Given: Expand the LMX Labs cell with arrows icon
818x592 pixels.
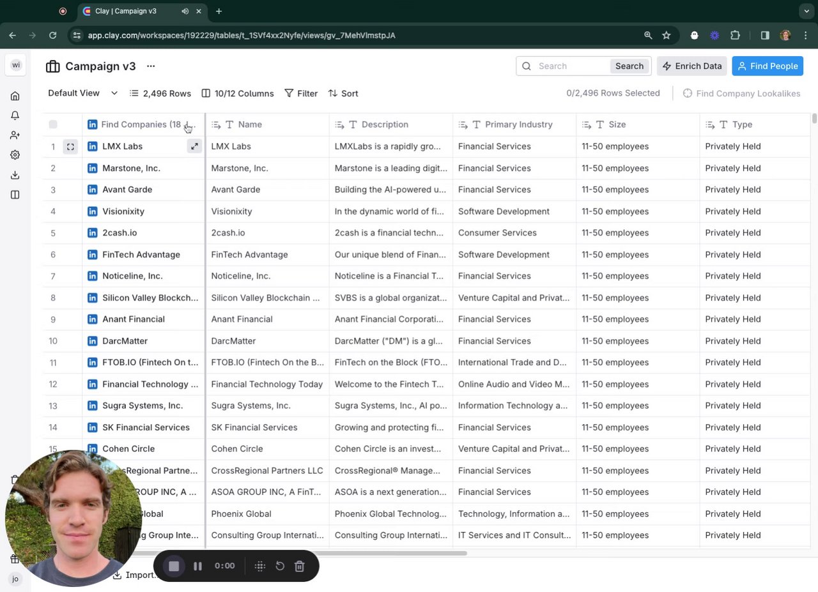Looking at the screenshot, I should coord(194,146).
